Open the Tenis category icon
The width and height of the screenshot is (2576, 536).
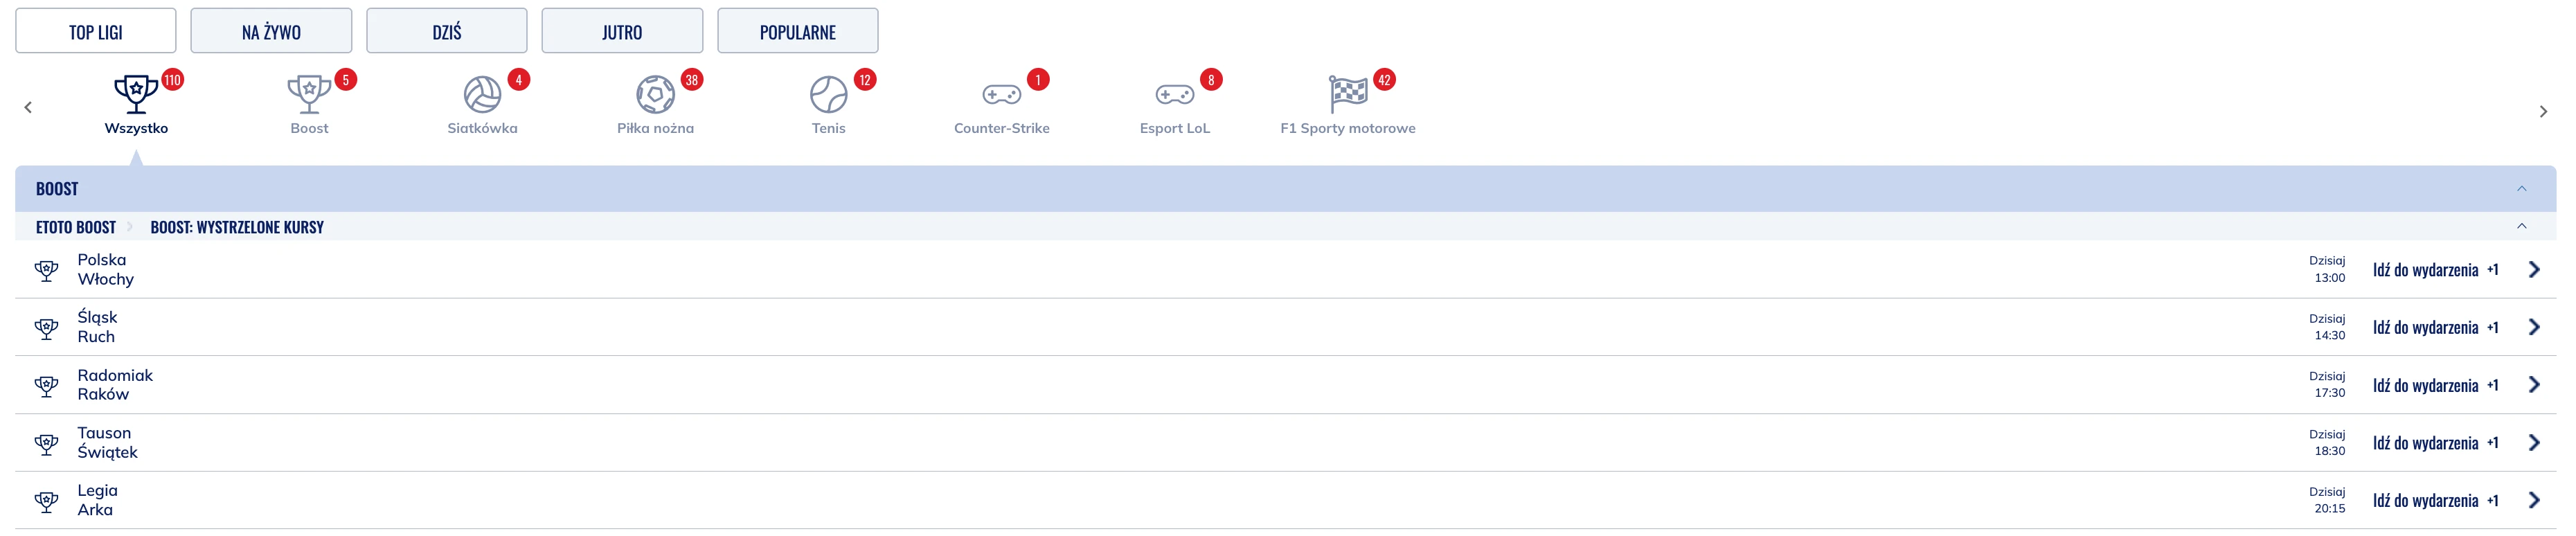(x=828, y=94)
